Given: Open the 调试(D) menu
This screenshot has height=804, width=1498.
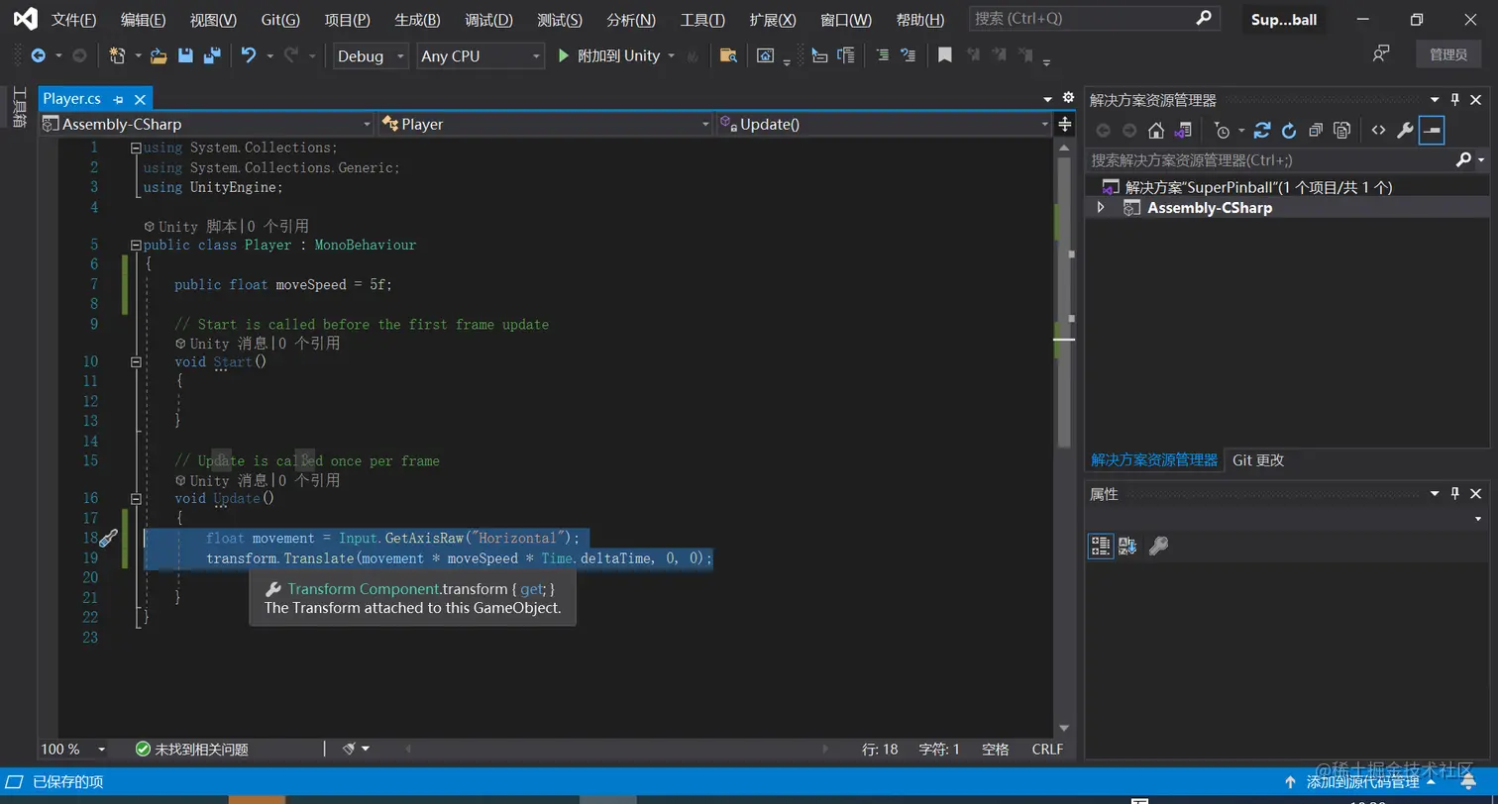Looking at the screenshot, I should coord(488,20).
